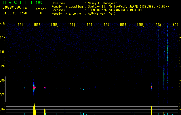Click the A504HB(yagi 4el) antenna text
The image size is (181, 115).
tap(102, 14)
